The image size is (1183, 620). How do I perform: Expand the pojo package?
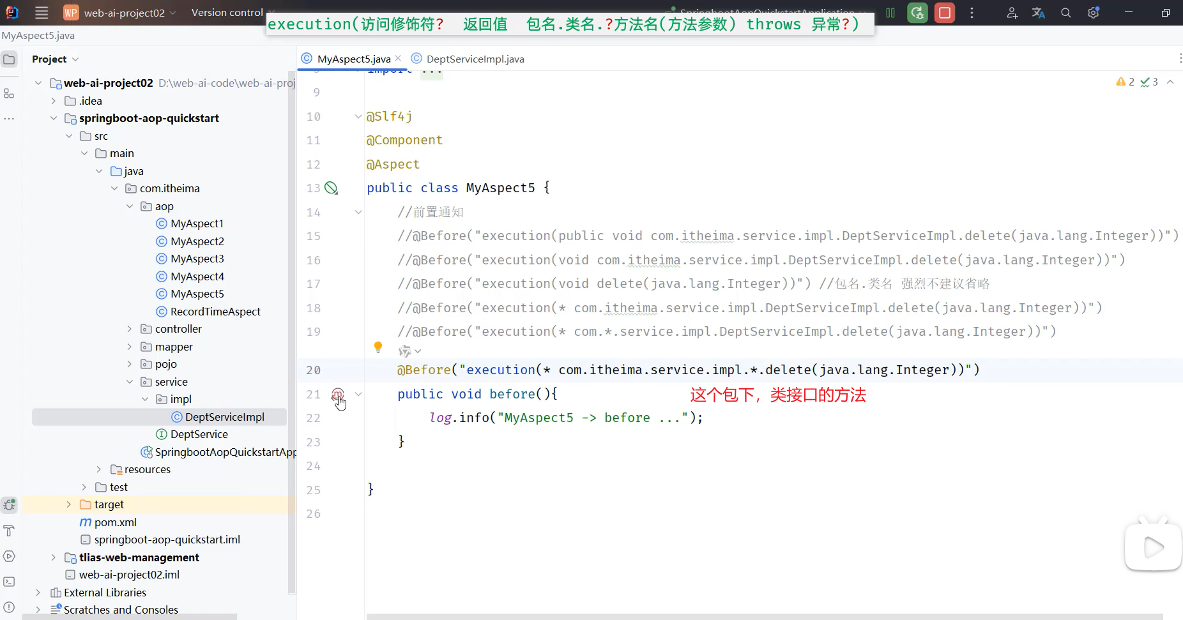[130, 364]
